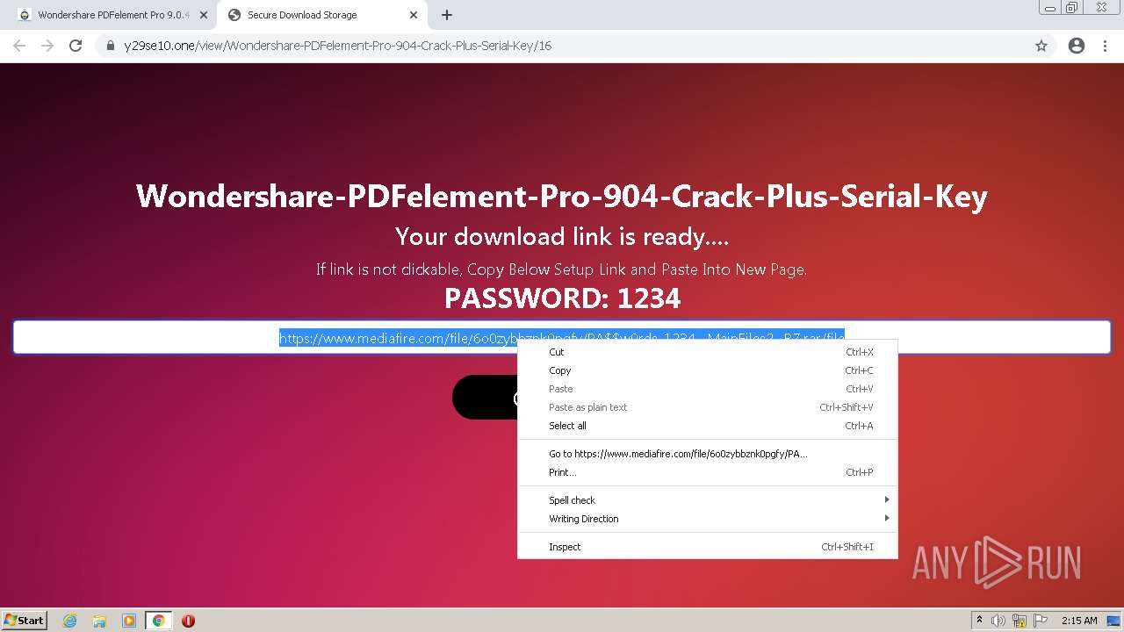Image resolution: width=1124 pixels, height=632 pixels.
Task: Switch to the Wondershare PDFelement Pro tab
Action: [112, 15]
